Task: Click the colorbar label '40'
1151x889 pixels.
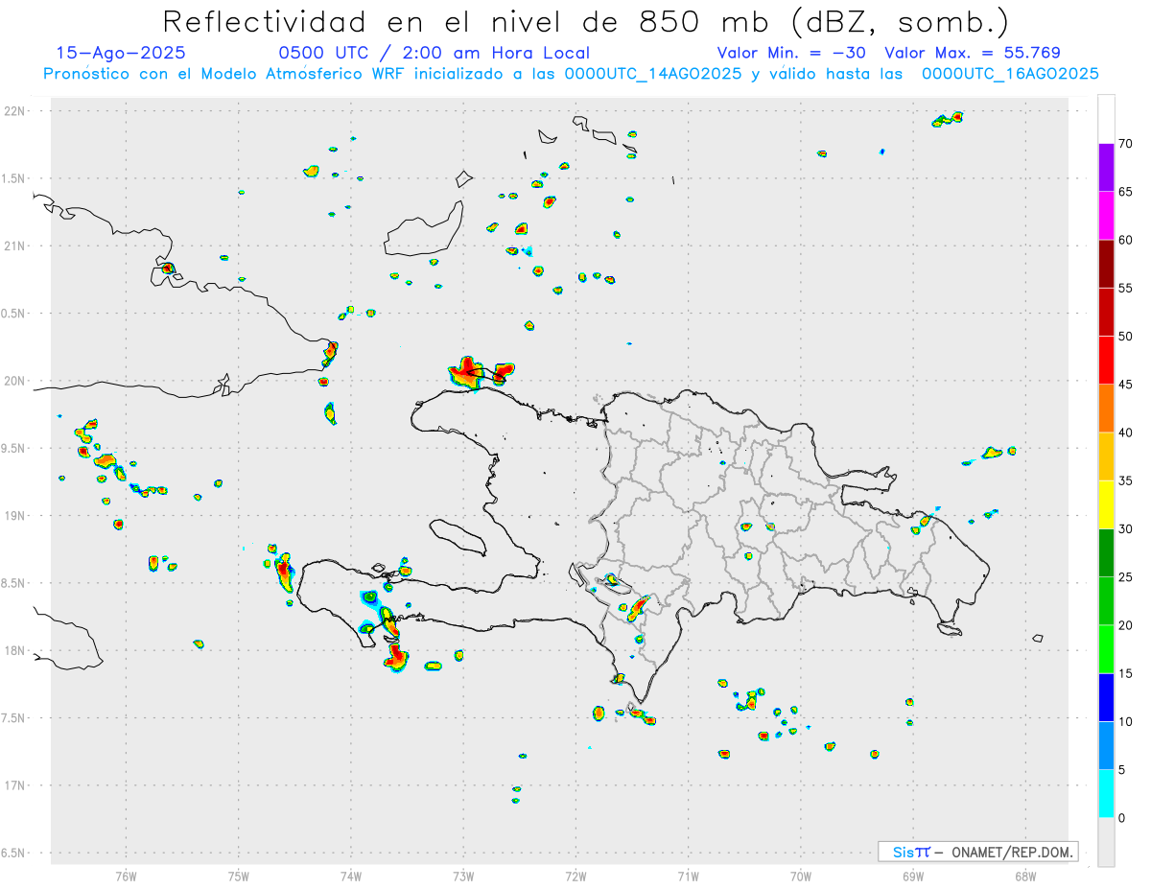Action: (1126, 433)
